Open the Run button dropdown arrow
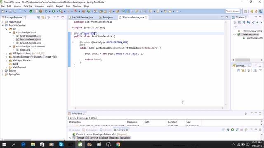264x148 pixels. pos(57,11)
